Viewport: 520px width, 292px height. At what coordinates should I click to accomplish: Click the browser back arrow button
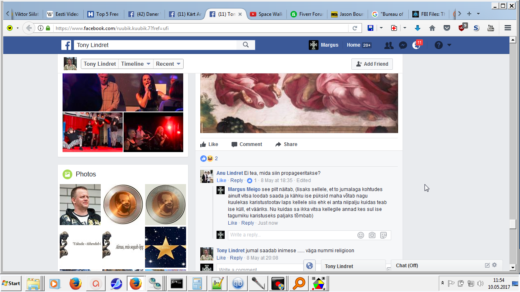pyautogui.click(x=28, y=28)
